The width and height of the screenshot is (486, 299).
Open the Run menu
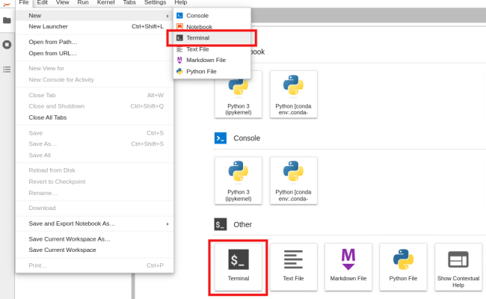click(x=83, y=2)
